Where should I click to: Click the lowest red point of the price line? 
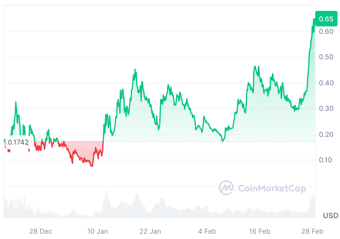(x=92, y=166)
